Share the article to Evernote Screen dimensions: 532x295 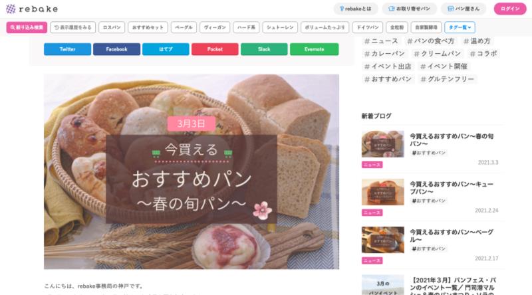tap(314, 49)
